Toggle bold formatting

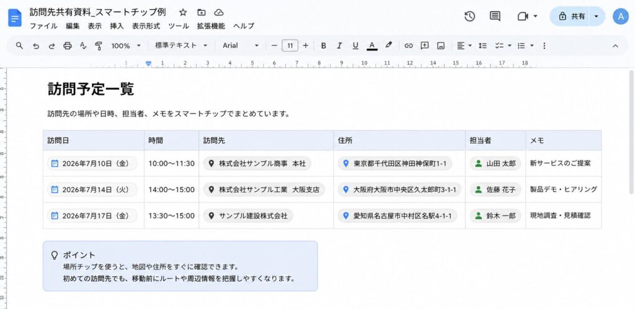(x=323, y=46)
